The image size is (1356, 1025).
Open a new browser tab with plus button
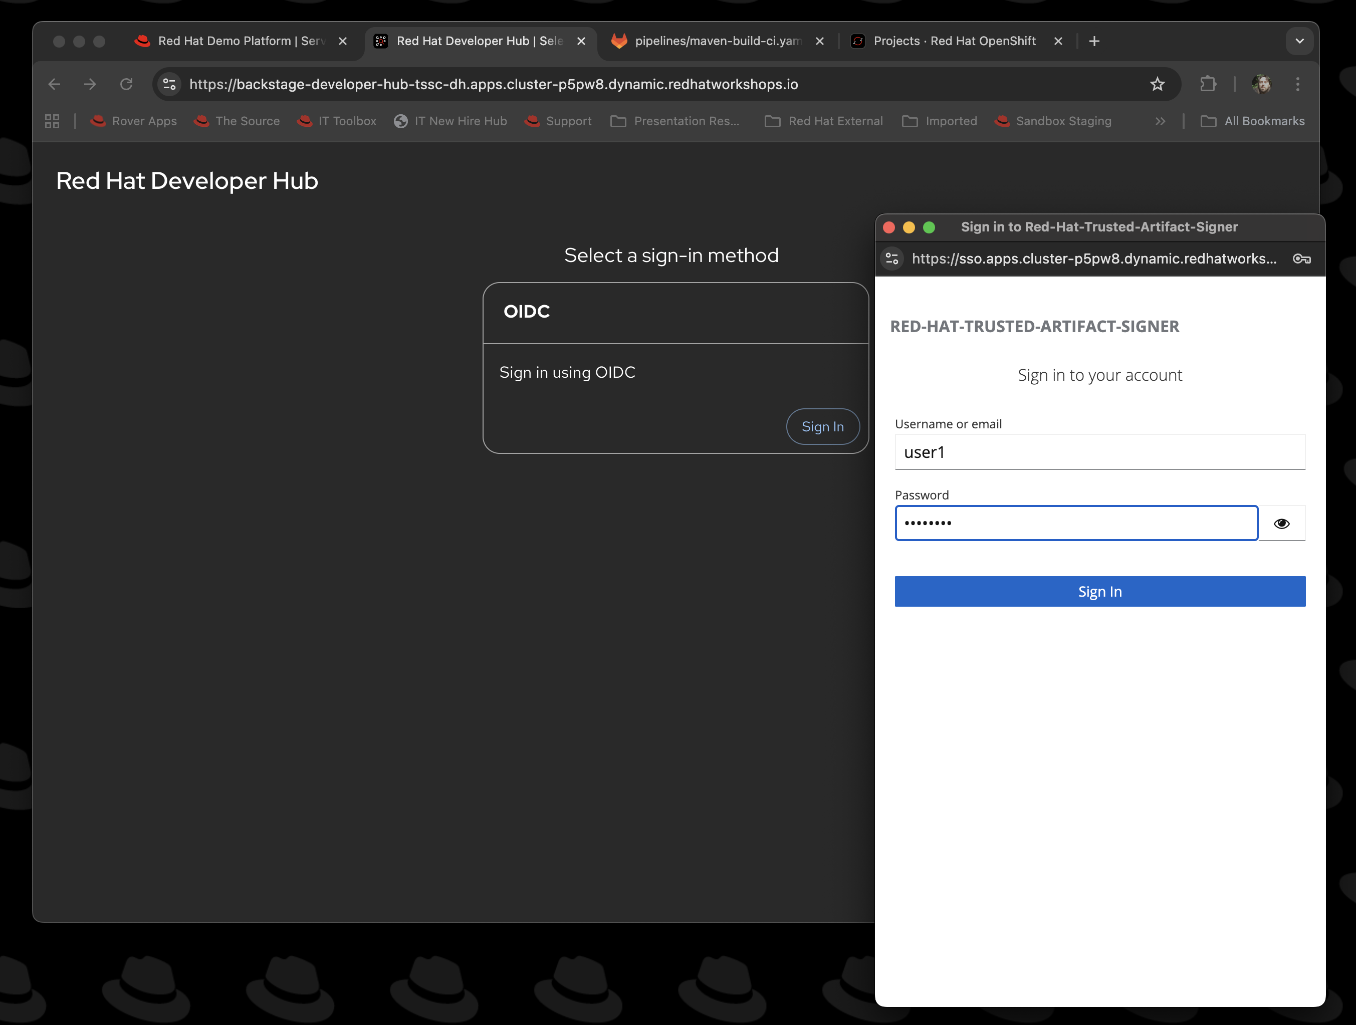1094,41
